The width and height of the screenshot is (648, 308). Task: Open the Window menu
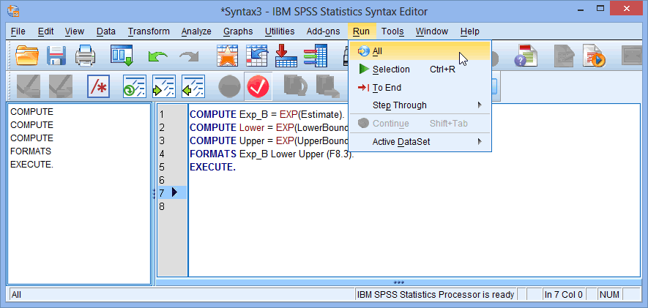[432, 31]
